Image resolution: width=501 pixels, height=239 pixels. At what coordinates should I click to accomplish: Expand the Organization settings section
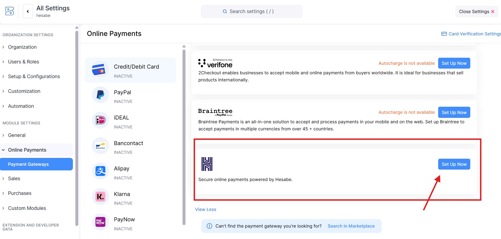click(22, 47)
